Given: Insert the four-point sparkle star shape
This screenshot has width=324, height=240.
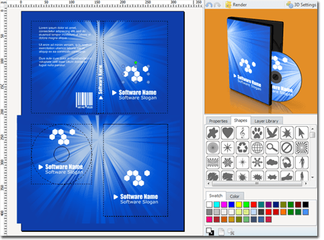Looking at the screenshot, I should 242,162.
